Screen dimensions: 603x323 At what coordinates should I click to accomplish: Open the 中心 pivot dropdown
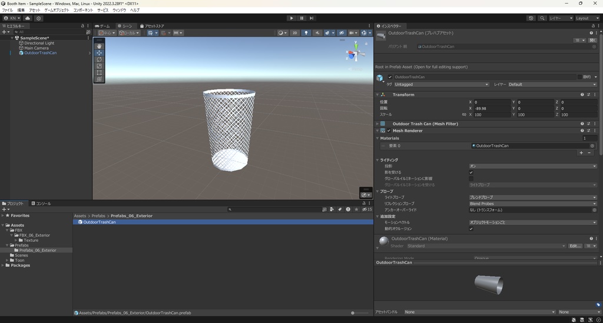(107, 33)
